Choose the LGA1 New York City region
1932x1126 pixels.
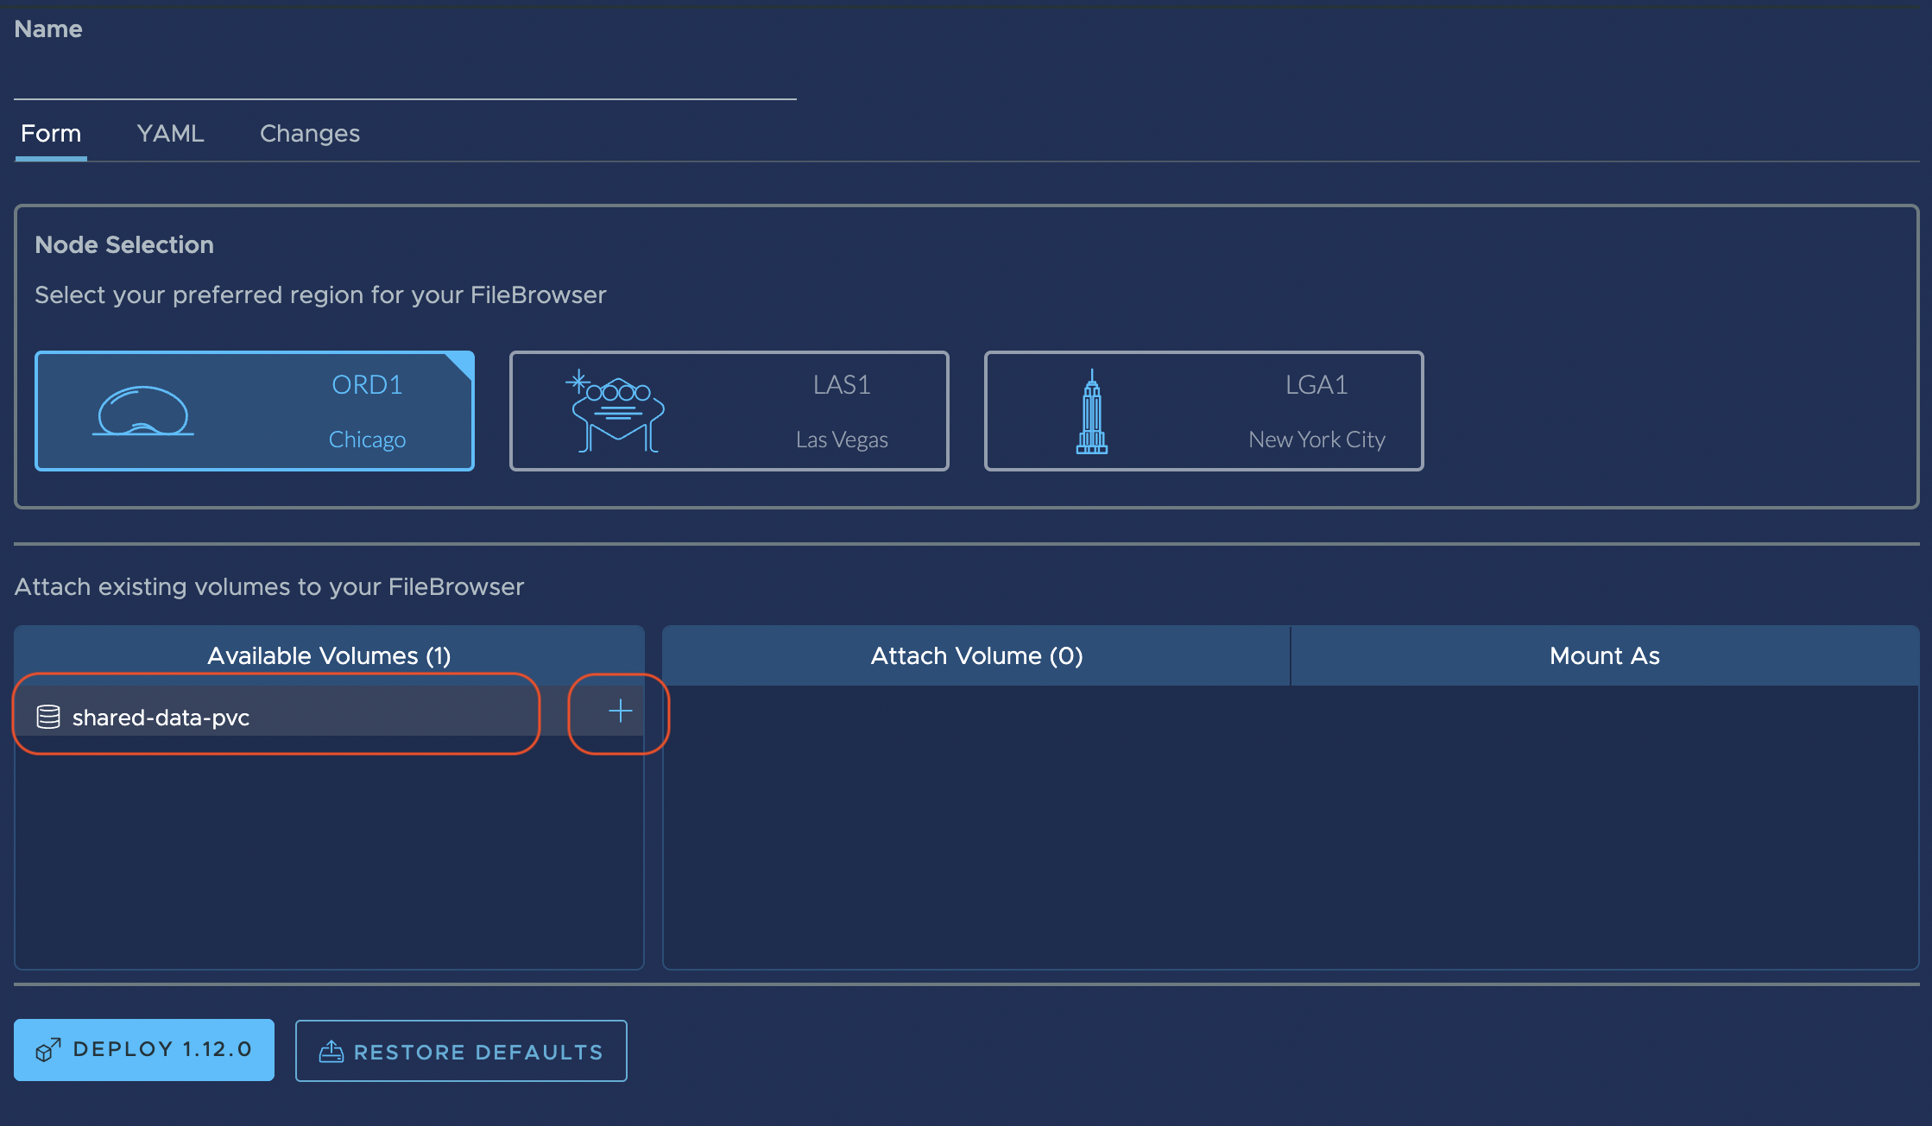click(x=1203, y=411)
